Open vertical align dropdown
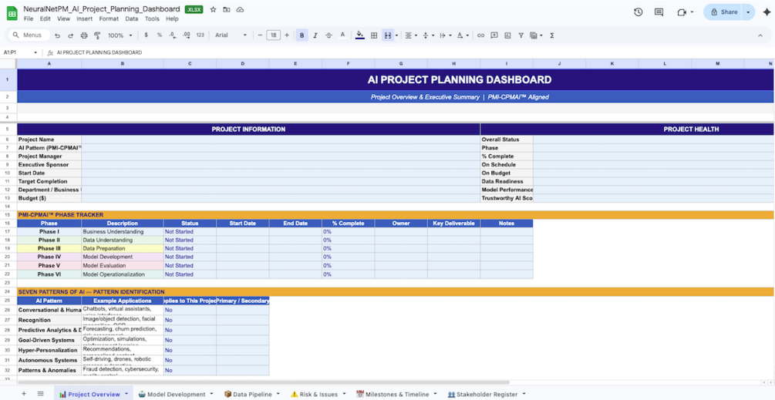This screenshot has width=775, height=400. point(427,35)
